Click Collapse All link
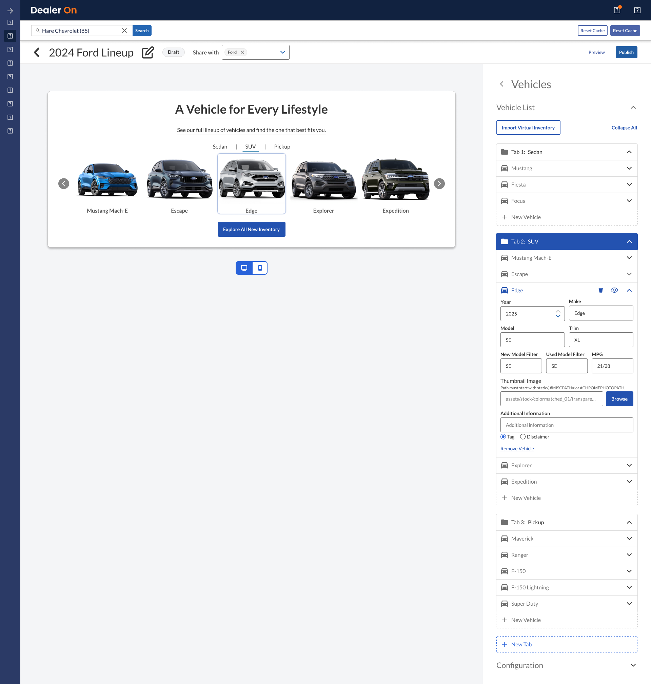 624,128
